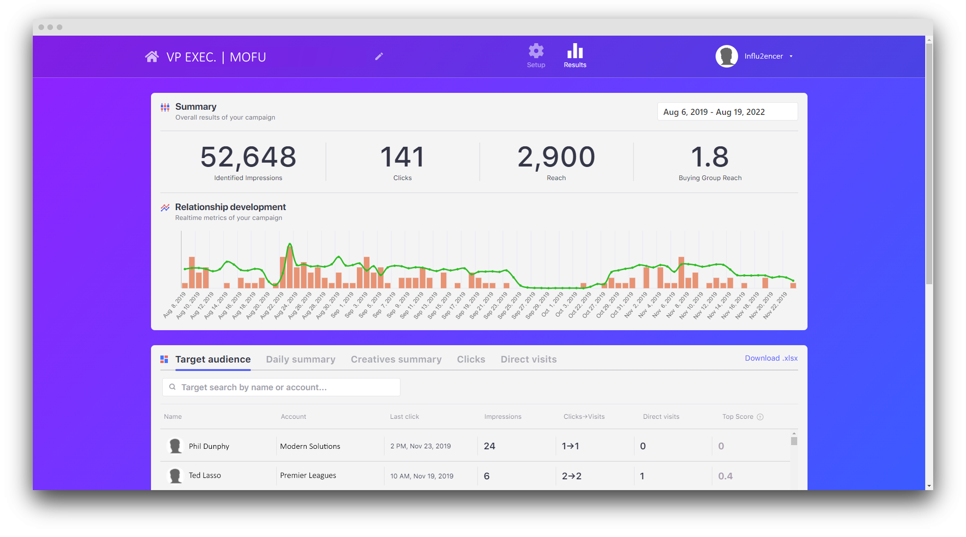
Task: Click the Modern Solutions account cell
Action: click(x=310, y=446)
